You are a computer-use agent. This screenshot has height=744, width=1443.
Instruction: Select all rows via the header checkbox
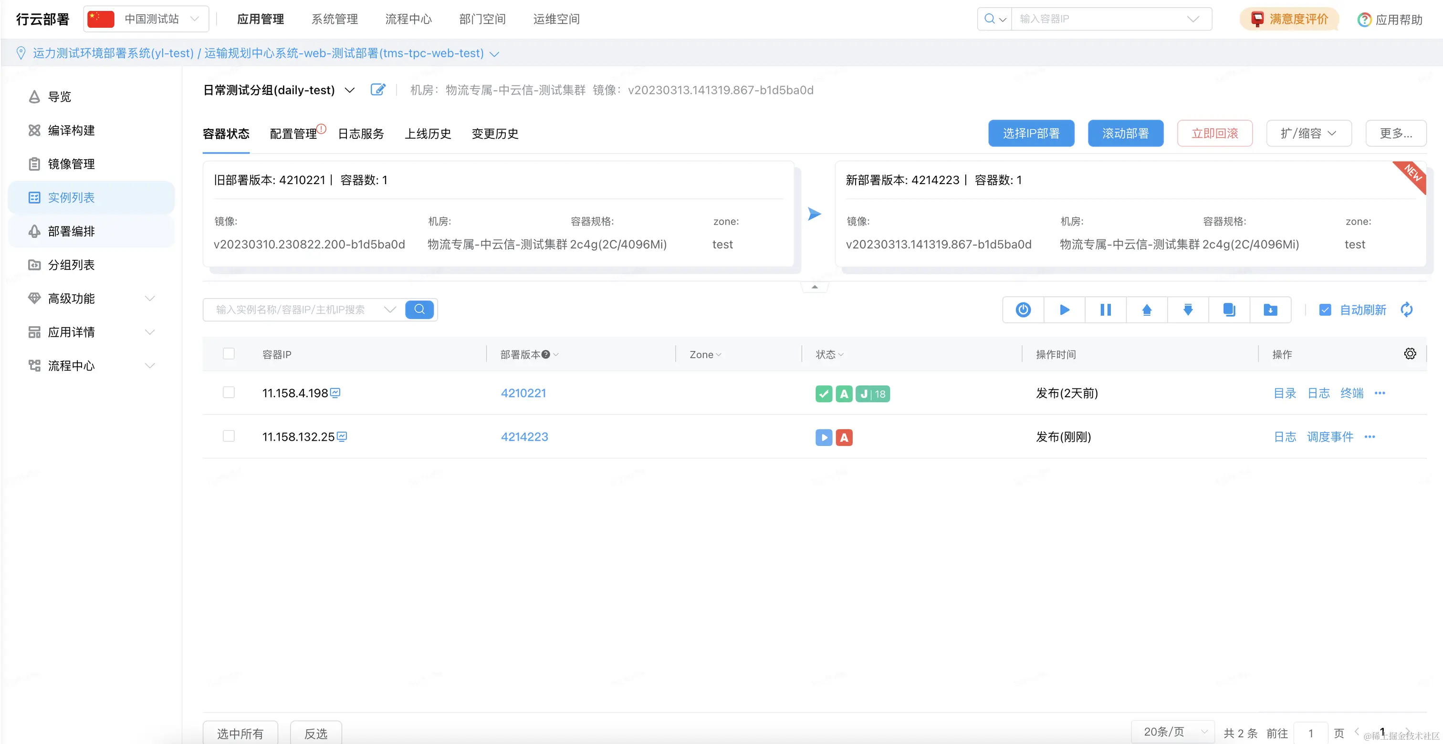[x=229, y=354]
